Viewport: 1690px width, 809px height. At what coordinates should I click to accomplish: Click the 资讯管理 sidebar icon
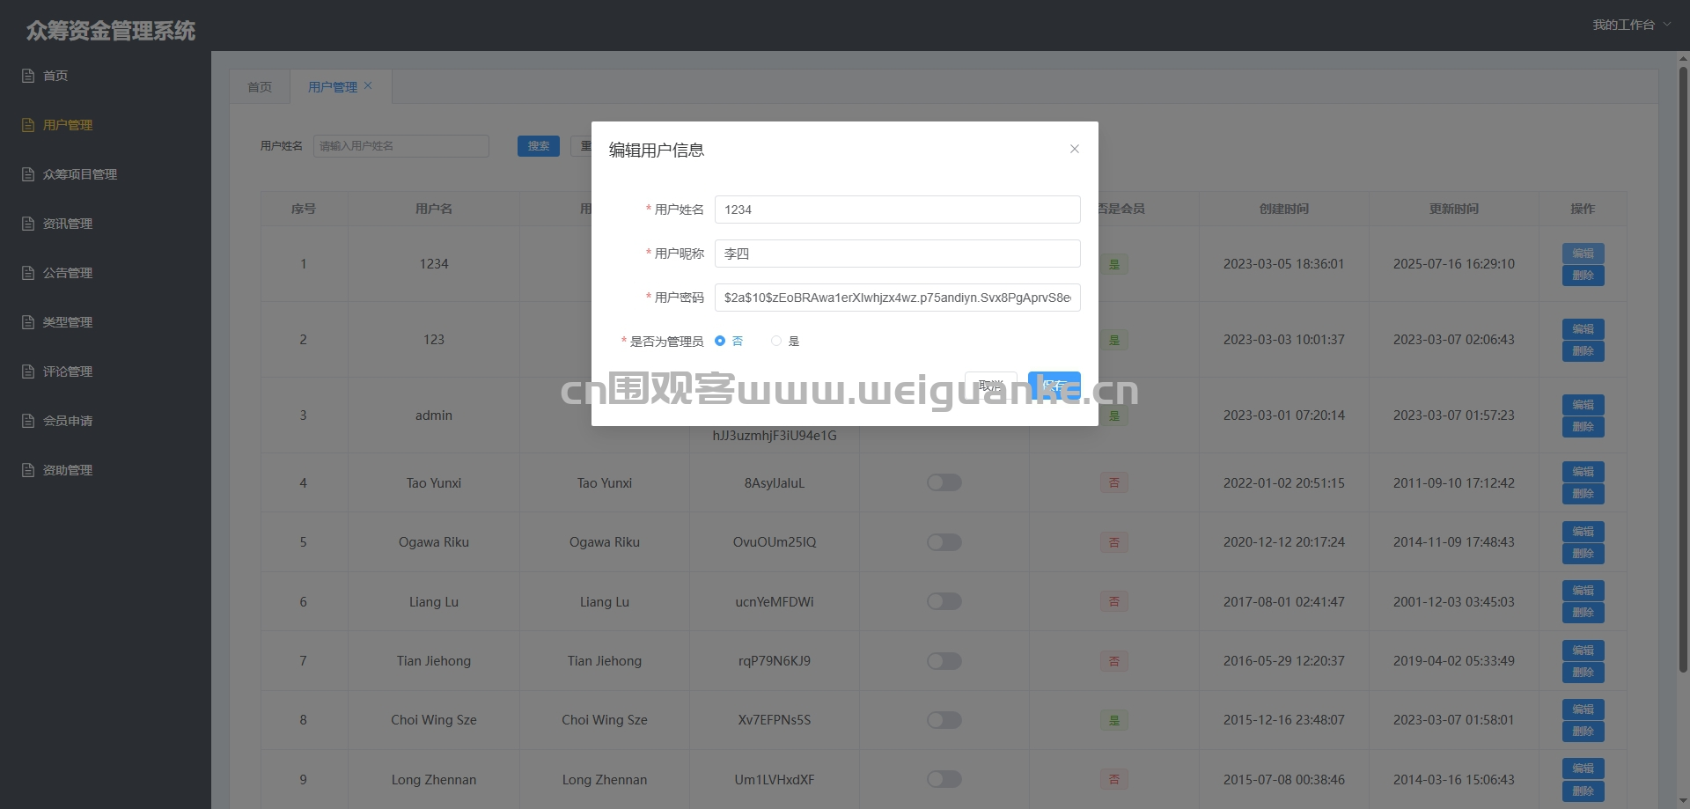click(x=28, y=224)
